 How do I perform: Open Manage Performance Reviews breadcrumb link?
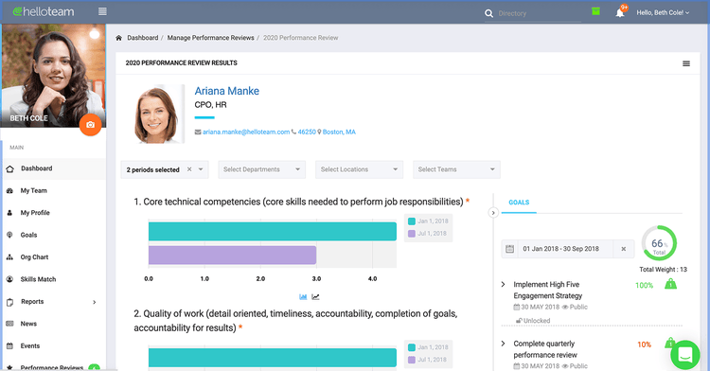point(210,38)
